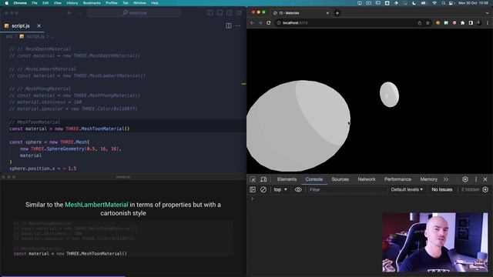Close the DevTools panel

point(485,179)
